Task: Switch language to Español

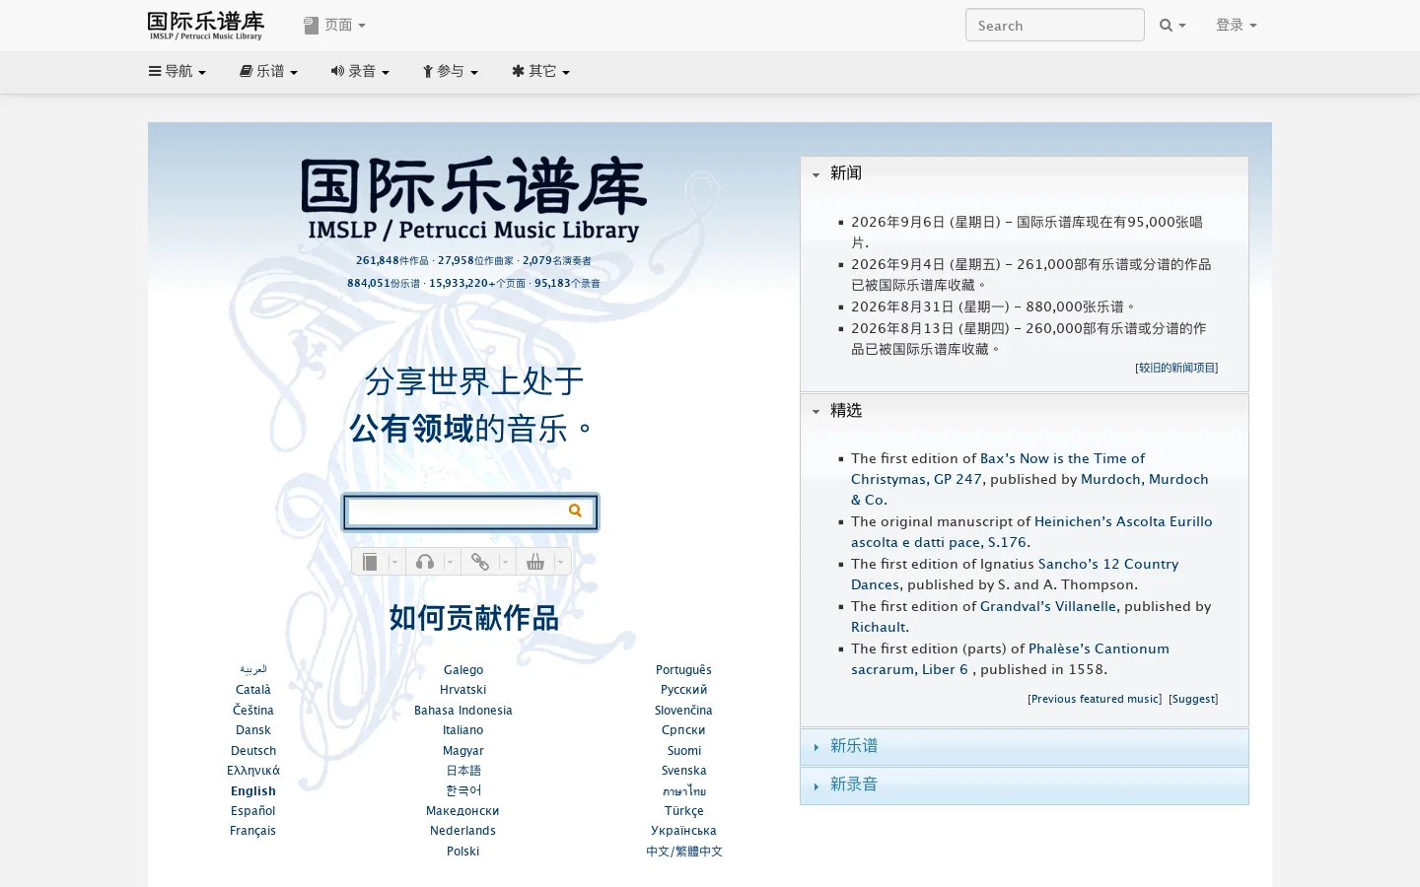Action: pyautogui.click(x=253, y=811)
